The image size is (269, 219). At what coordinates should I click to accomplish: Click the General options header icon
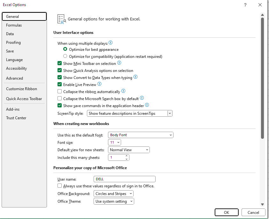click(62, 19)
